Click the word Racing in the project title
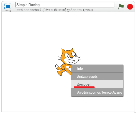This screenshot has width=136, height=113. pyautogui.click(x=34, y=5)
